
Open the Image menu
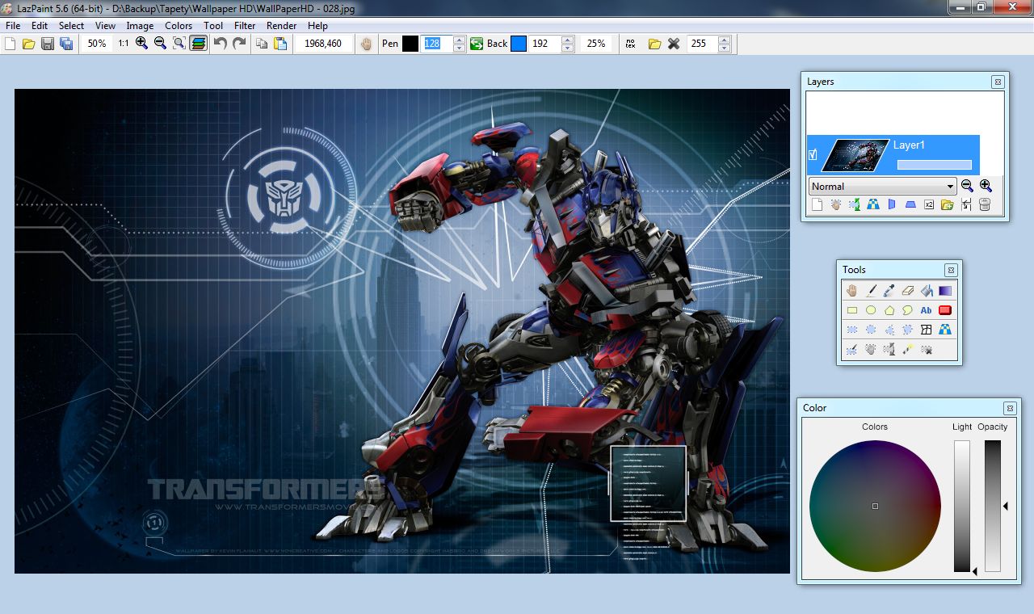point(140,26)
